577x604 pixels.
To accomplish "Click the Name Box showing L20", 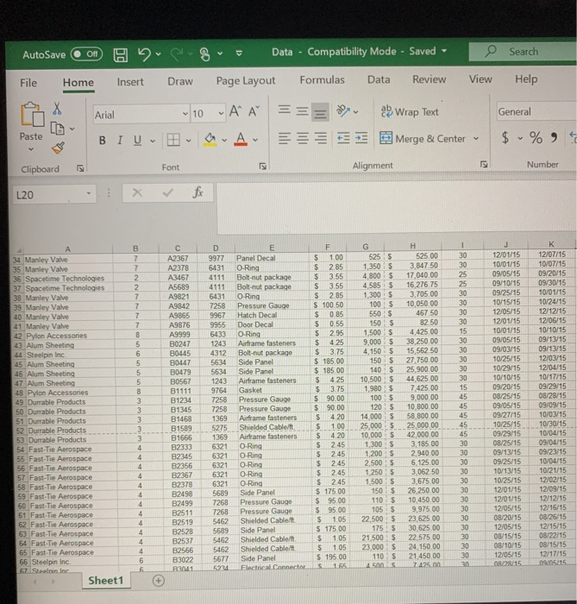I will pyautogui.click(x=53, y=194).
